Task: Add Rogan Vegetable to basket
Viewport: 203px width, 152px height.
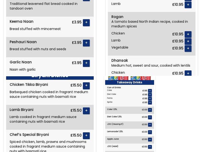Action: pos(188,48)
